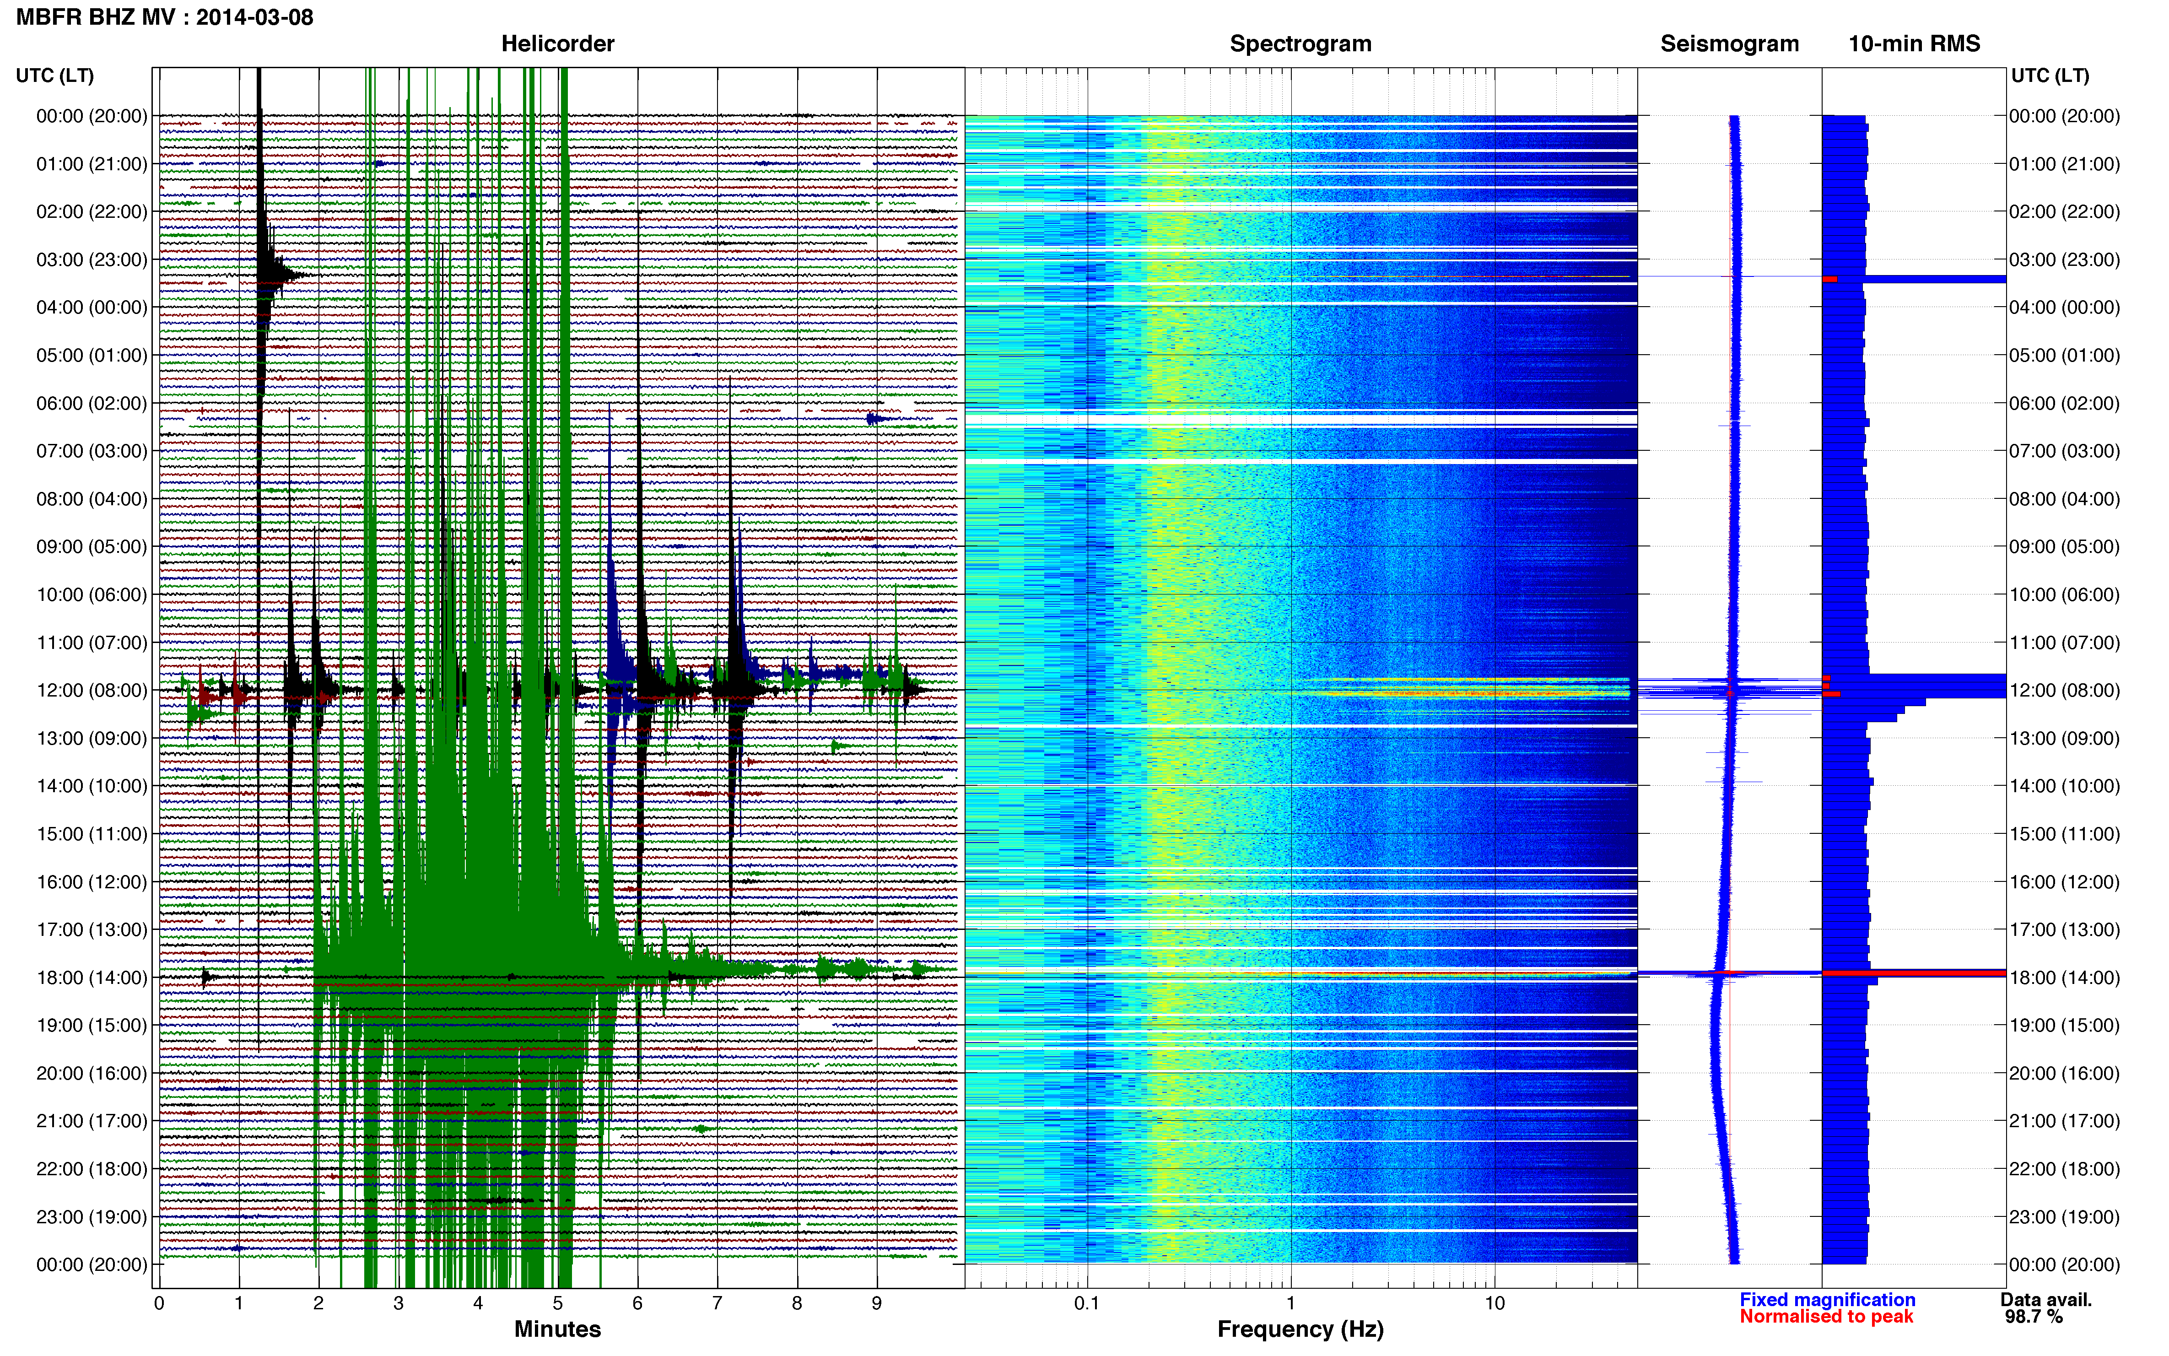Click the 'Helicorder' panel heading
Viewport: 2169px width, 1356px height.
click(x=558, y=44)
